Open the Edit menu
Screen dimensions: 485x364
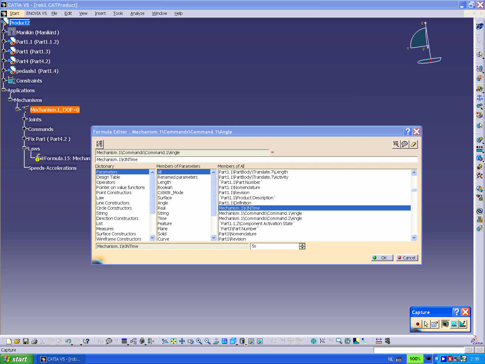coord(68,13)
